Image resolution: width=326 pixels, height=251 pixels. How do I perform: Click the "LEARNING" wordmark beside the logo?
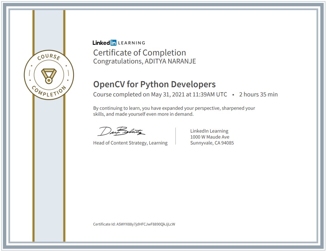(131, 43)
